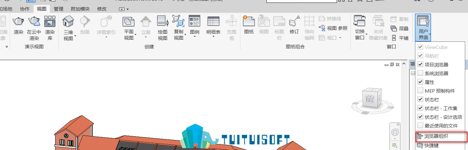Click the 切换窗口 switch windows icon
This screenshot has height=150, width=468.
point(360,21)
